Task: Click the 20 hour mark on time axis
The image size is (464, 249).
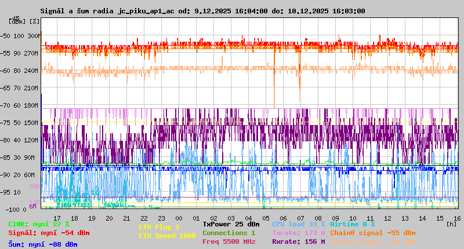Action: coord(109,217)
